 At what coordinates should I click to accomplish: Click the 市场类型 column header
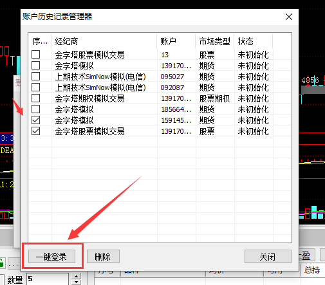[x=215, y=41]
